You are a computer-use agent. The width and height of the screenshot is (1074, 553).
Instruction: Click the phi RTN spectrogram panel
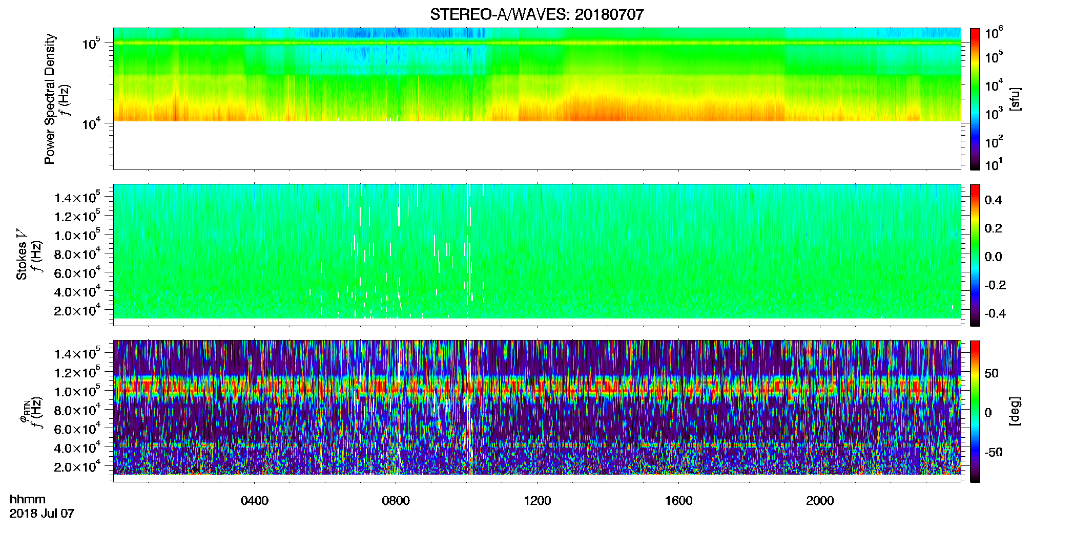(x=537, y=411)
